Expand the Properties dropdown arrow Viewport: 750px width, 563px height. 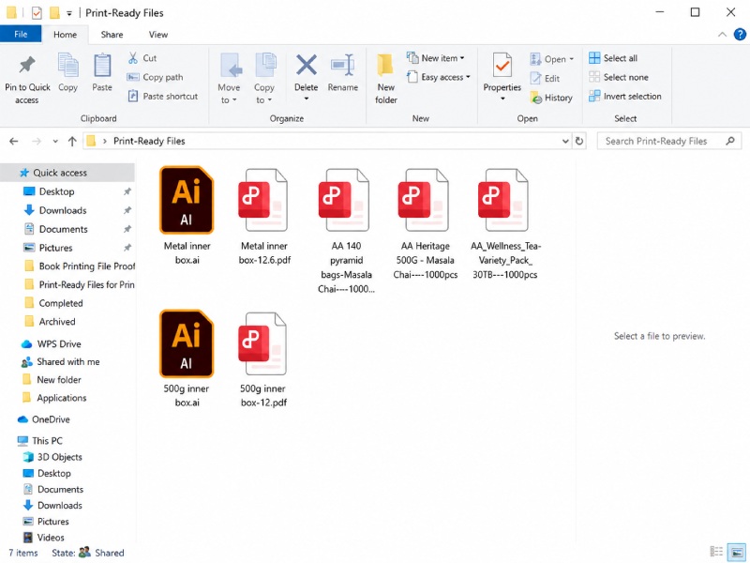pos(502,99)
